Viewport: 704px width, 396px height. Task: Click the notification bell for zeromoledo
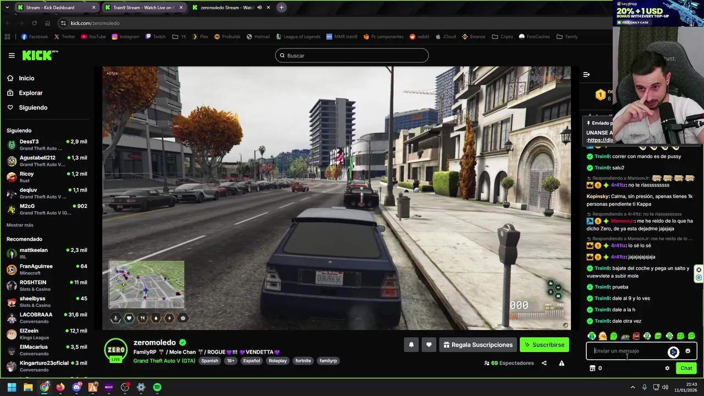pos(411,345)
